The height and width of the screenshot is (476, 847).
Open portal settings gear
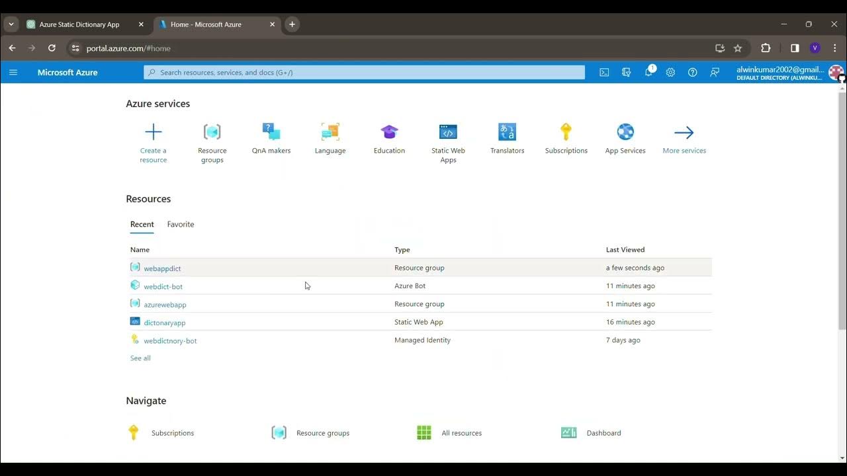670,72
